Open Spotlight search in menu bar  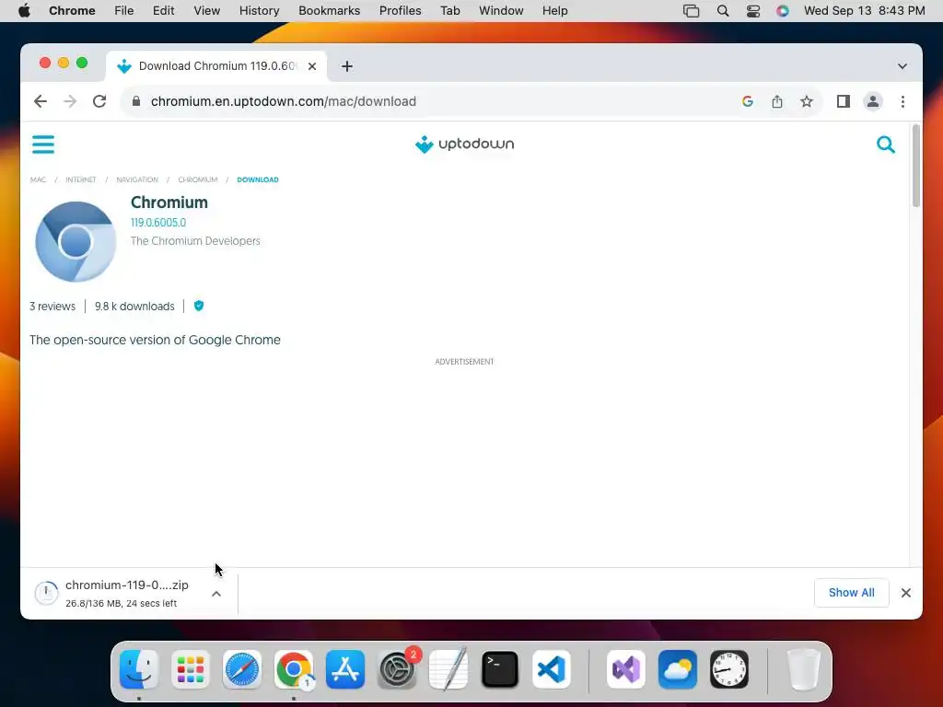click(x=723, y=11)
